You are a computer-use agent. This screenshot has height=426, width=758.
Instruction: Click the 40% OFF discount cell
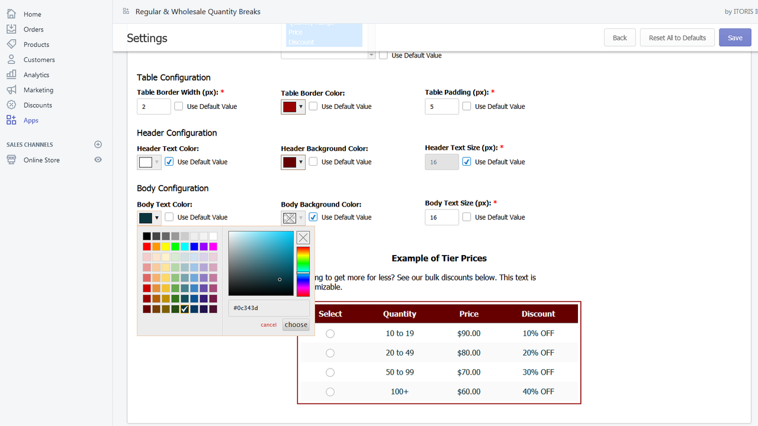(x=538, y=392)
